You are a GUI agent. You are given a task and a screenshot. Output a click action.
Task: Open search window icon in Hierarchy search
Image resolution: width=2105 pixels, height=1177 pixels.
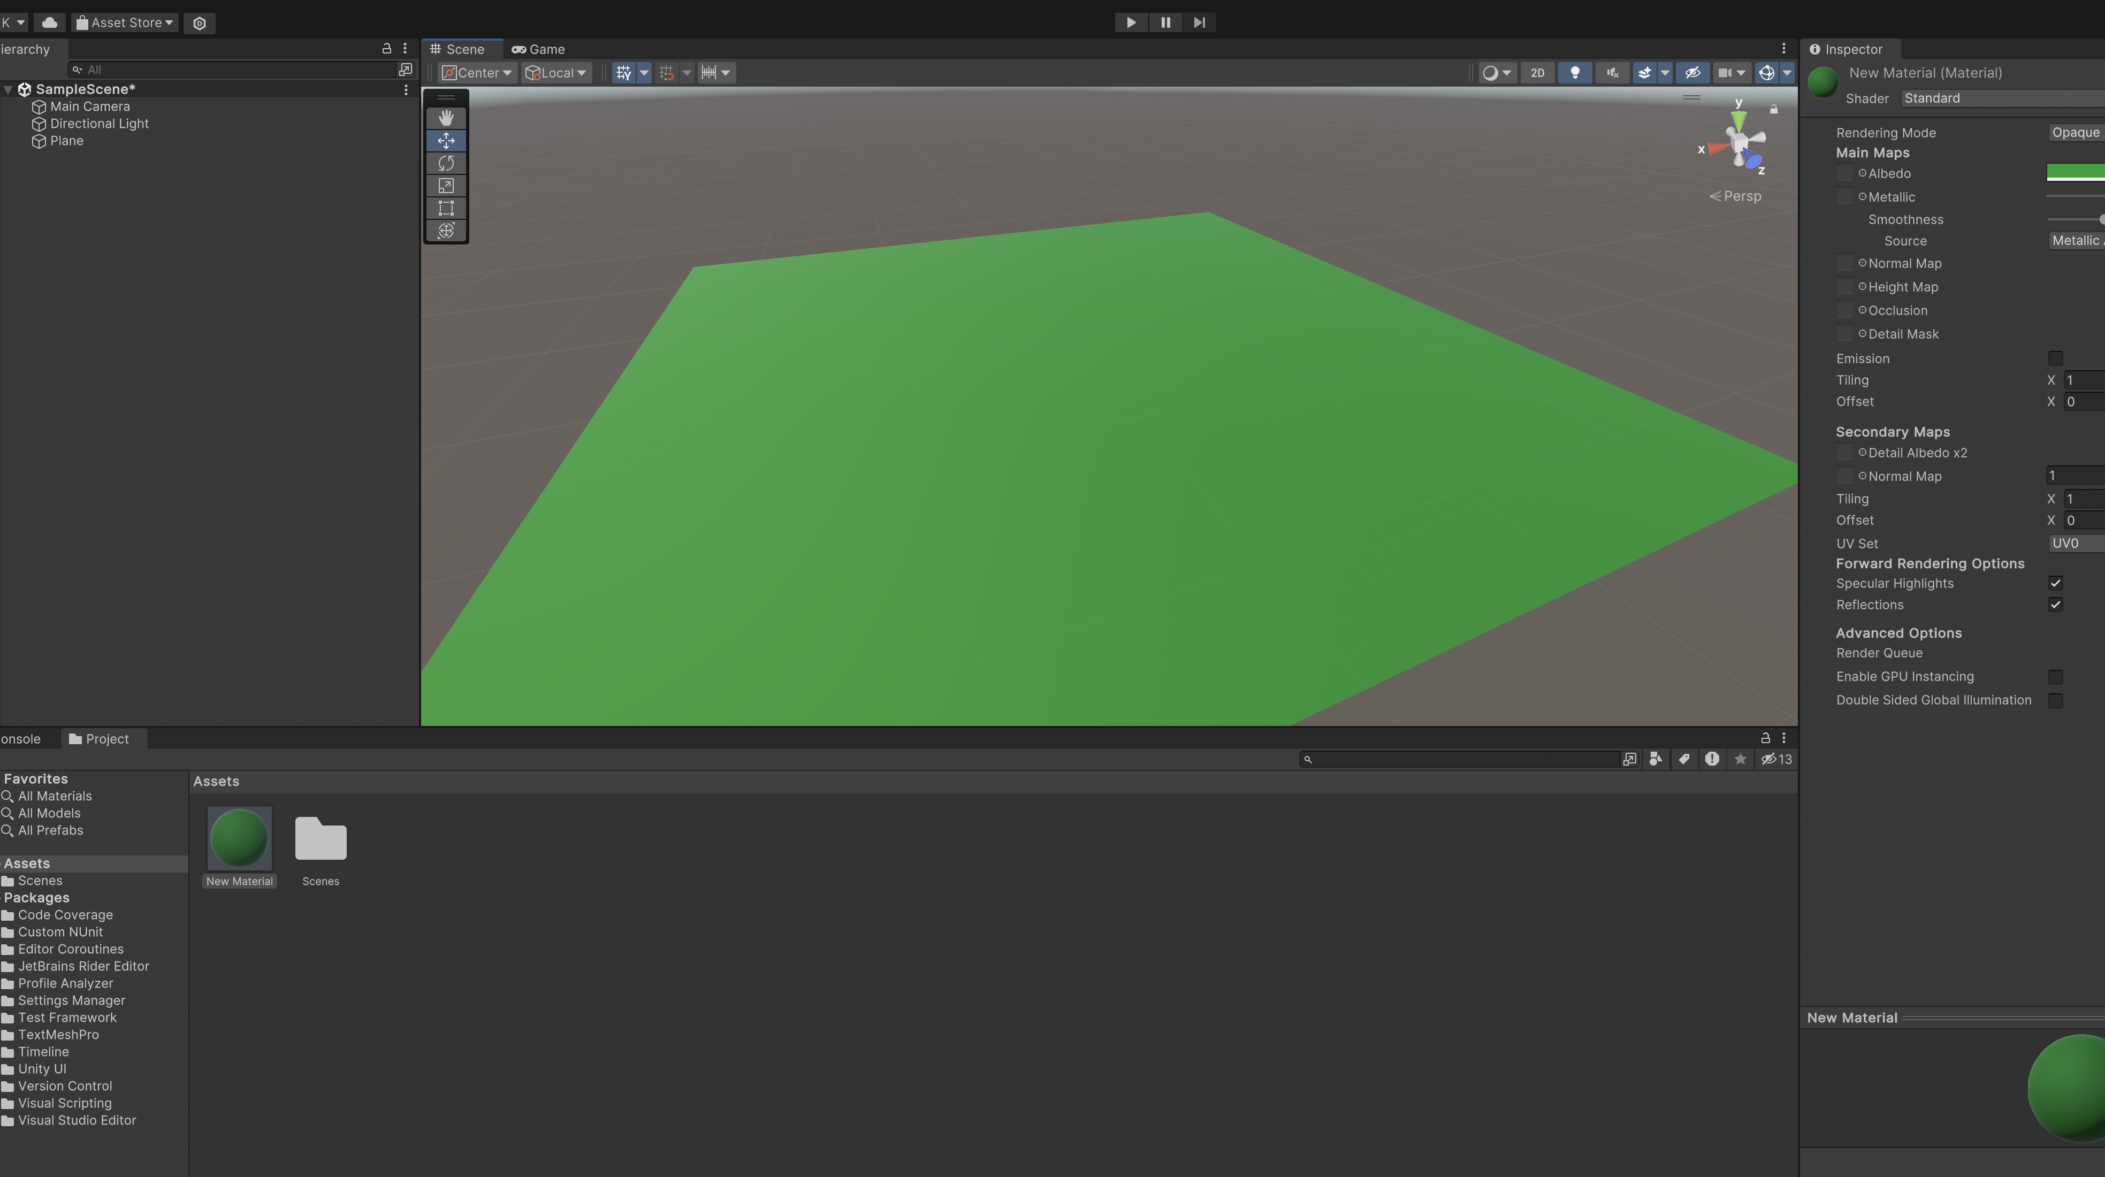(x=405, y=70)
